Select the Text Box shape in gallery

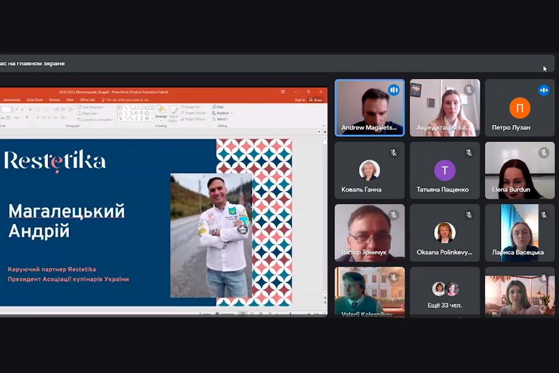coord(120,108)
